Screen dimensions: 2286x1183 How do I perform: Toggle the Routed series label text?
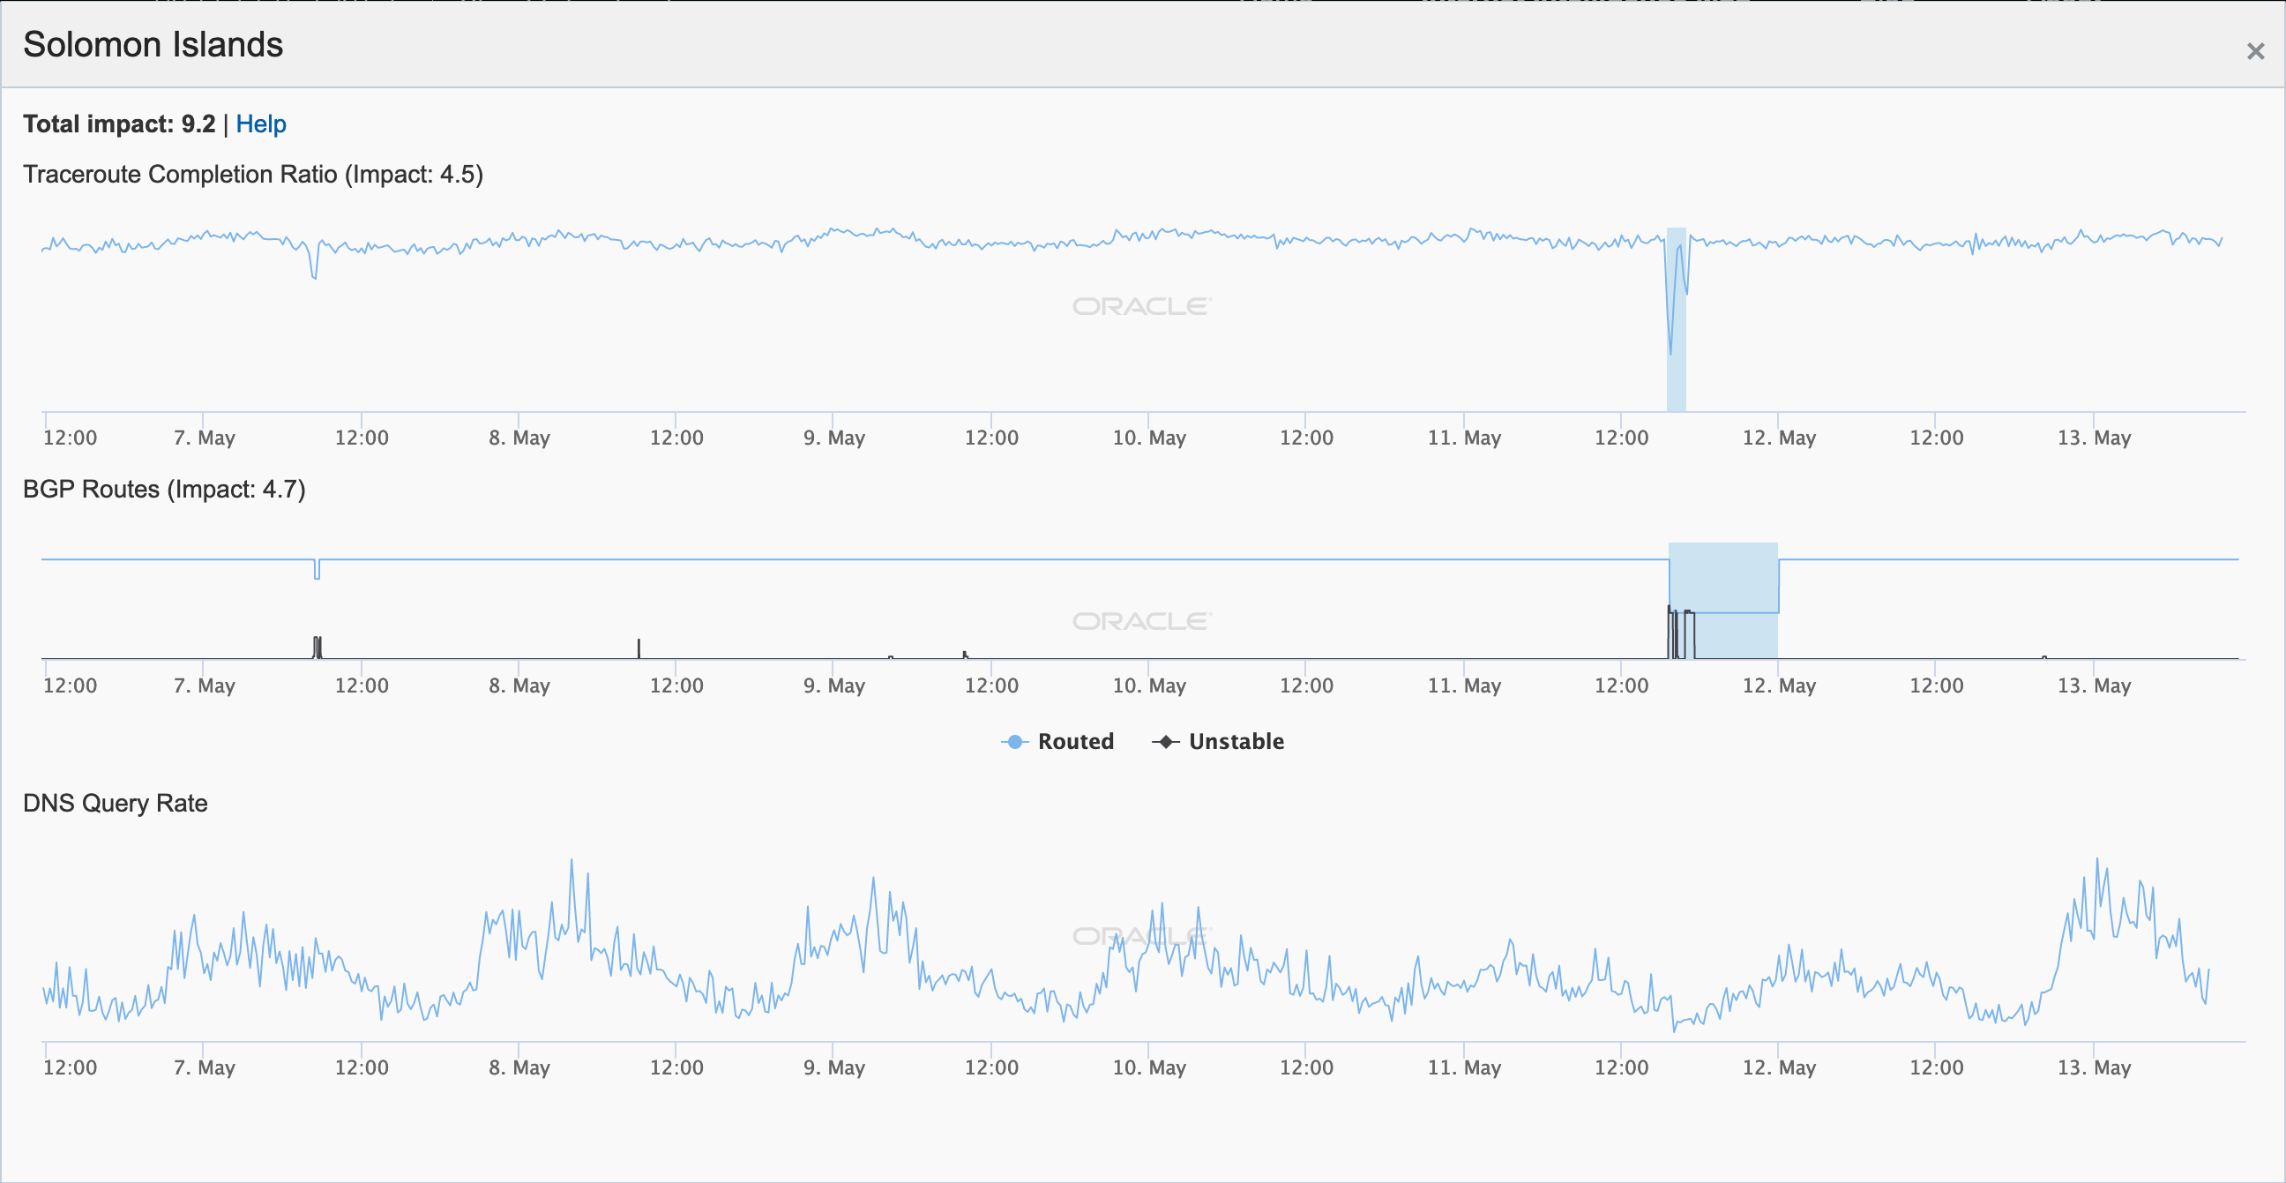pyautogui.click(x=1076, y=741)
